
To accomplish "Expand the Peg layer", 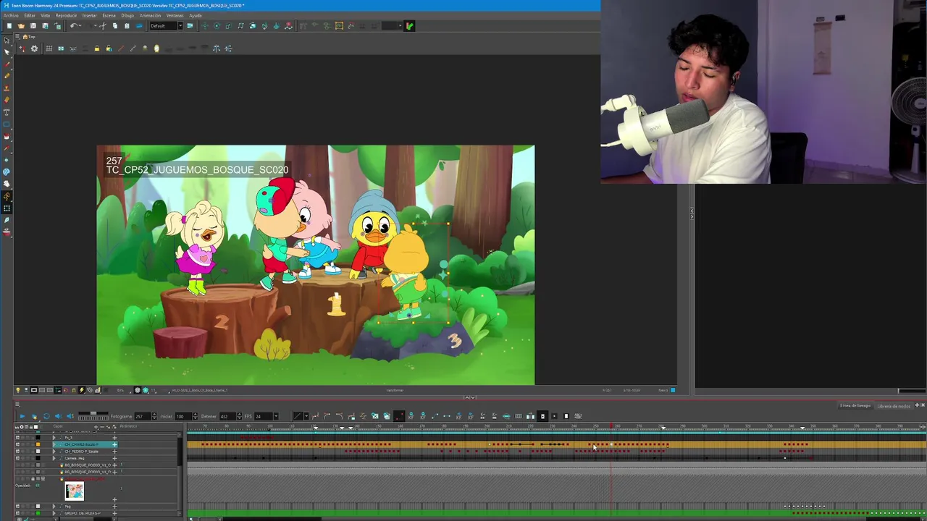I will 54,507.
